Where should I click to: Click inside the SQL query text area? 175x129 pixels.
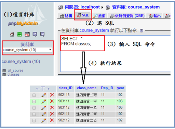tap(115, 54)
